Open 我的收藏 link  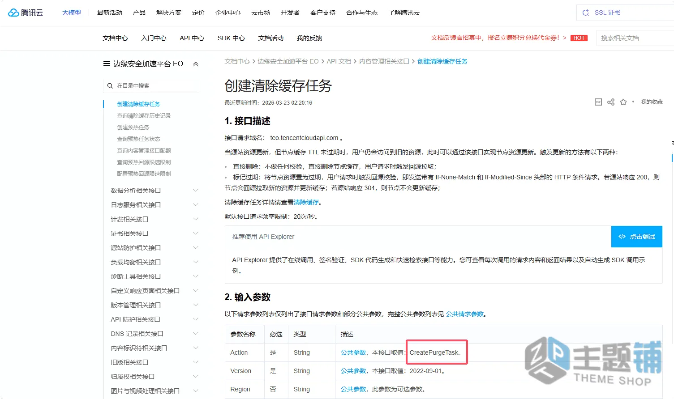click(x=652, y=102)
